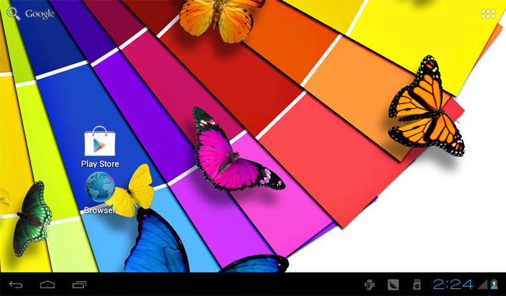Open the Browser globe app

click(x=100, y=193)
